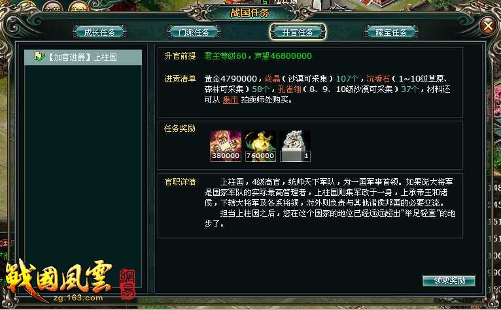Image resolution: width=501 pixels, height=310 pixels.
Task: Select the 升官任务 tab
Action: (298, 32)
